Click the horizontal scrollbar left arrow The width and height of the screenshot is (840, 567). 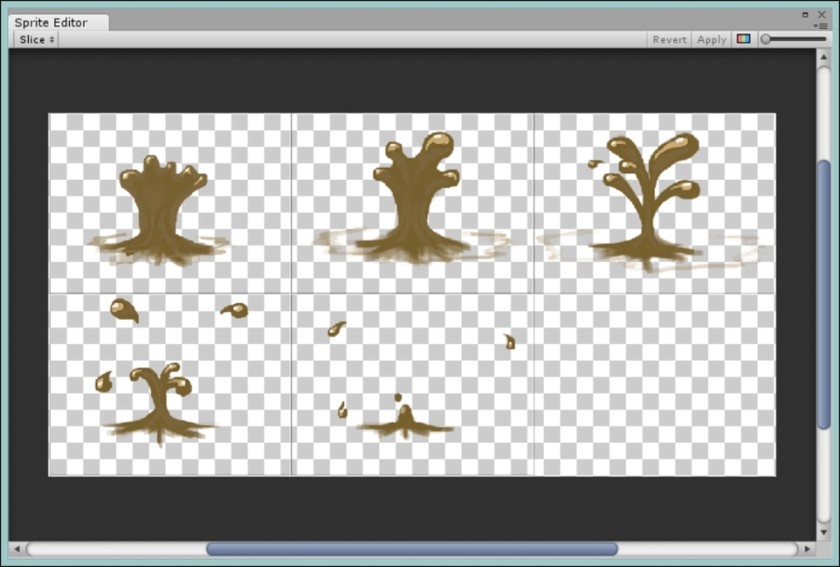click(17, 548)
